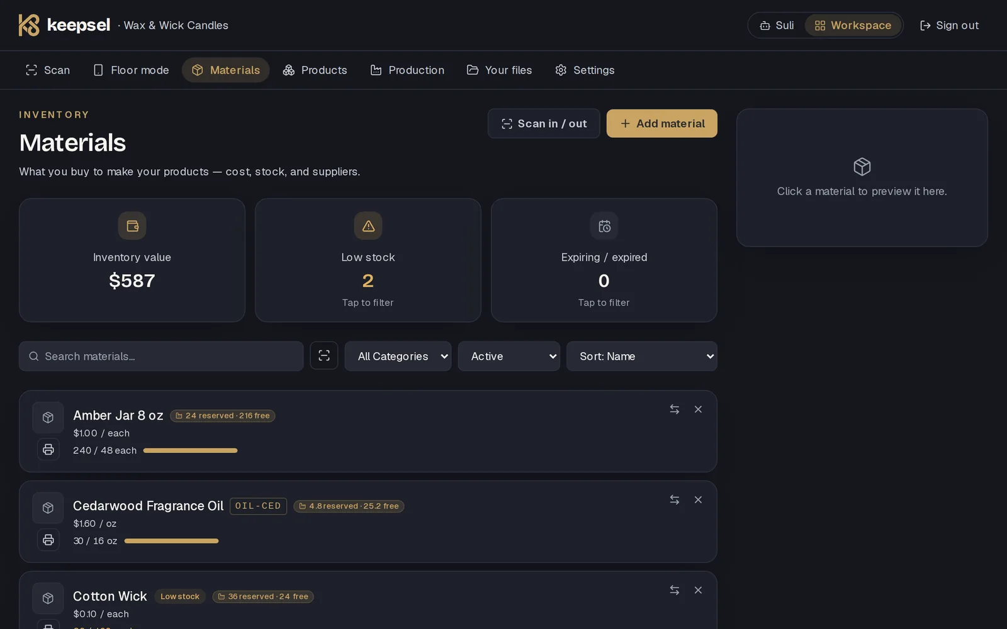
Task: Click the print icon for Cedarwood Fragrance Oil
Action: pyautogui.click(x=48, y=540)
